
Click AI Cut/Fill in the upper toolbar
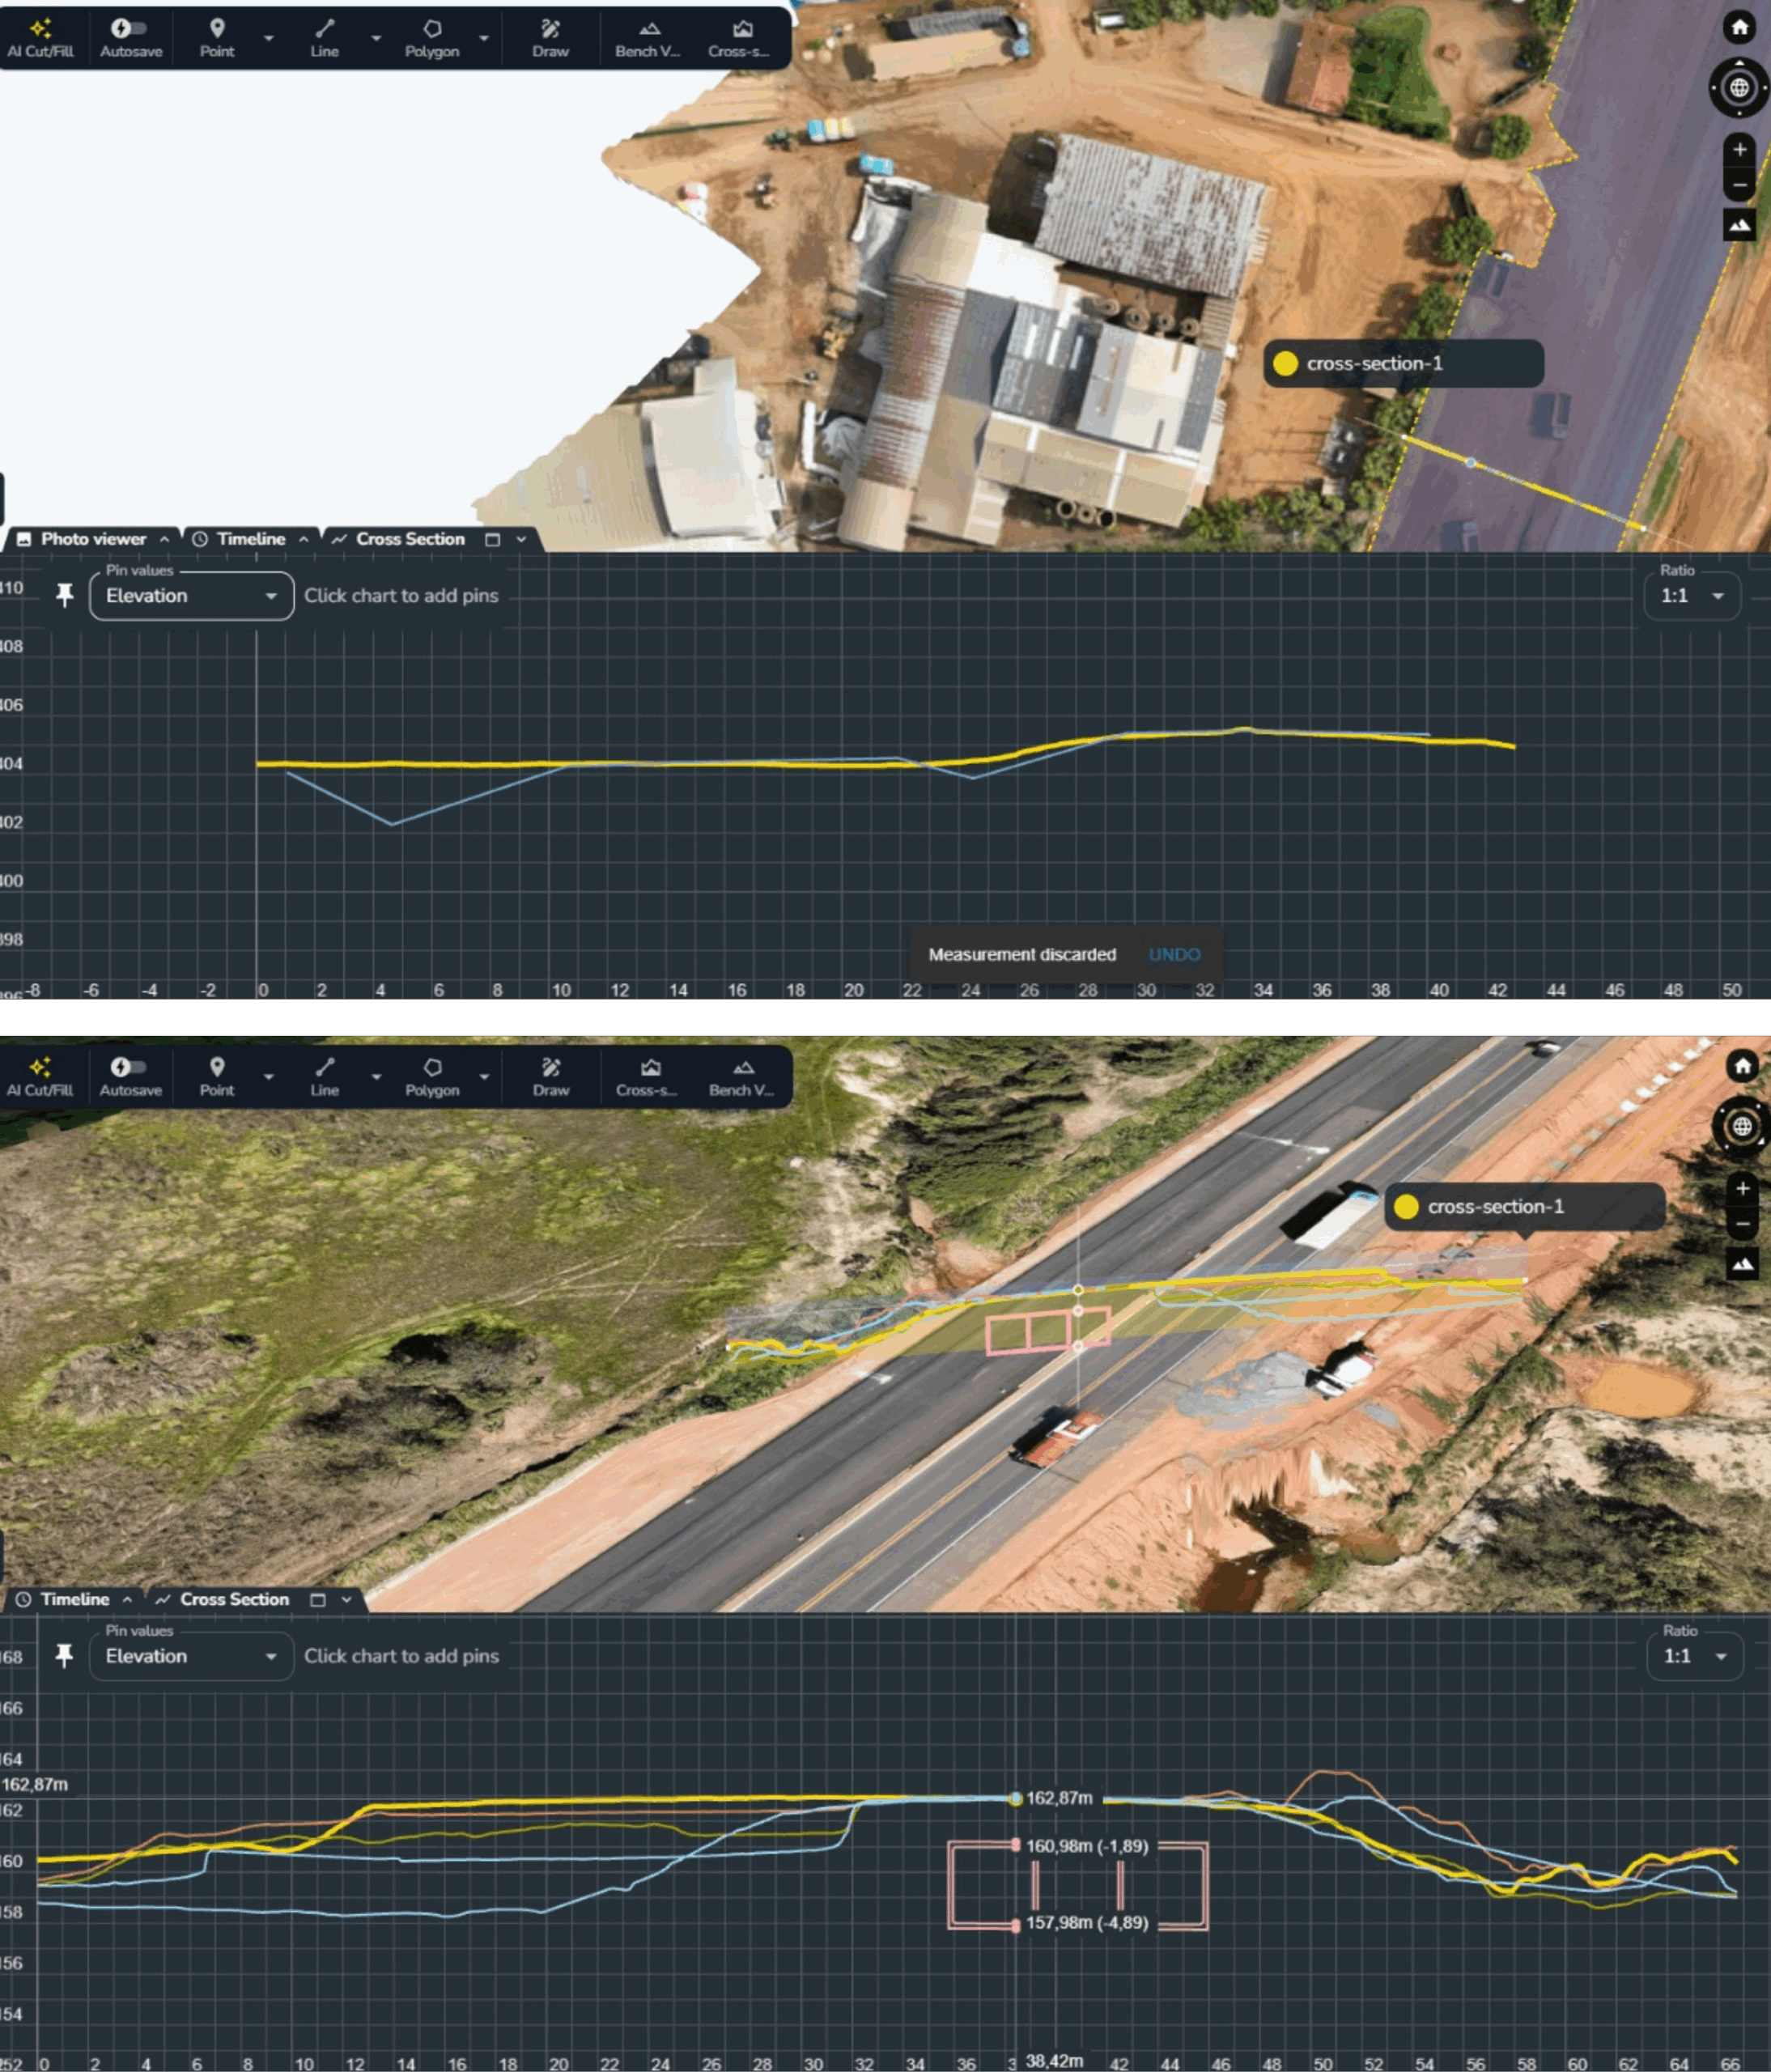(40, 37)
